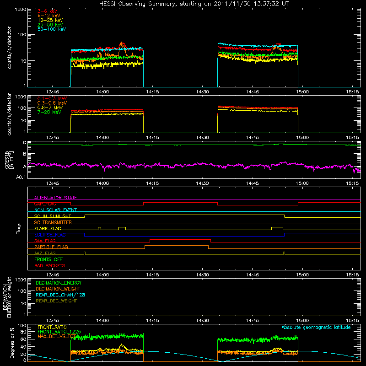The height and width of the screenshot is (366, 366).
Task: Click the FLARE_FLAG label
Action: click(x=48, y=228)
